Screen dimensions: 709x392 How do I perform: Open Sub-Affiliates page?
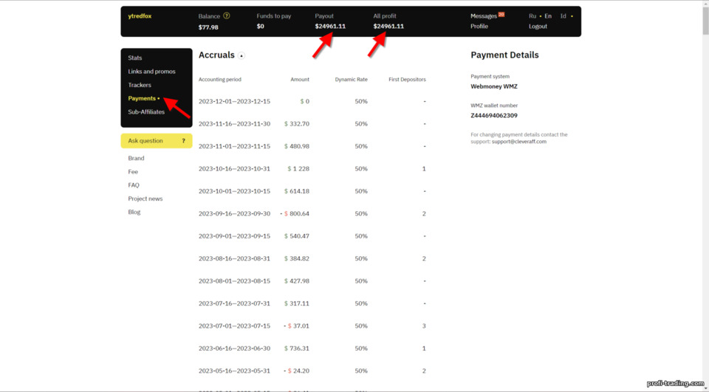coord(146,111)
